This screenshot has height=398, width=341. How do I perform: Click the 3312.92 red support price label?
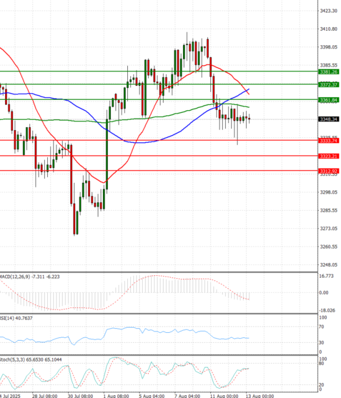point(329,171)
